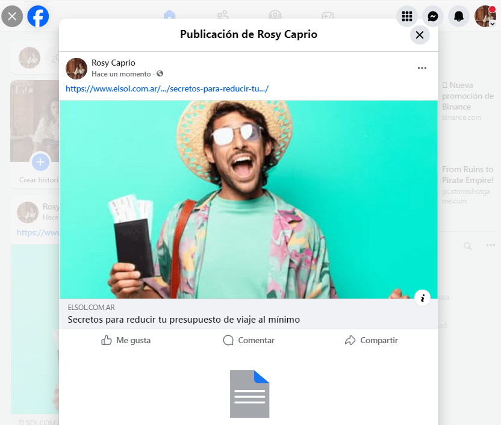
Task: Open the traveler article preview image
Action: [x=249, y=200]
